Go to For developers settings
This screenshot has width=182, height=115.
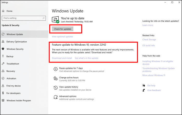coord(24,93)
